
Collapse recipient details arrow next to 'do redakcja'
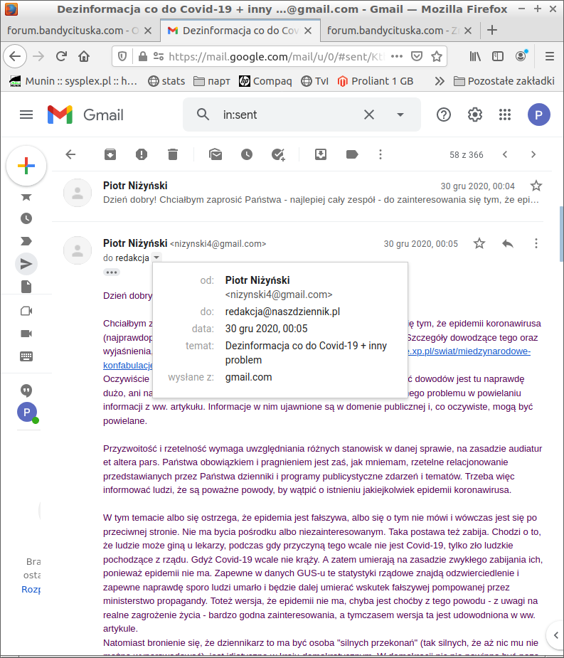(156, 258)
